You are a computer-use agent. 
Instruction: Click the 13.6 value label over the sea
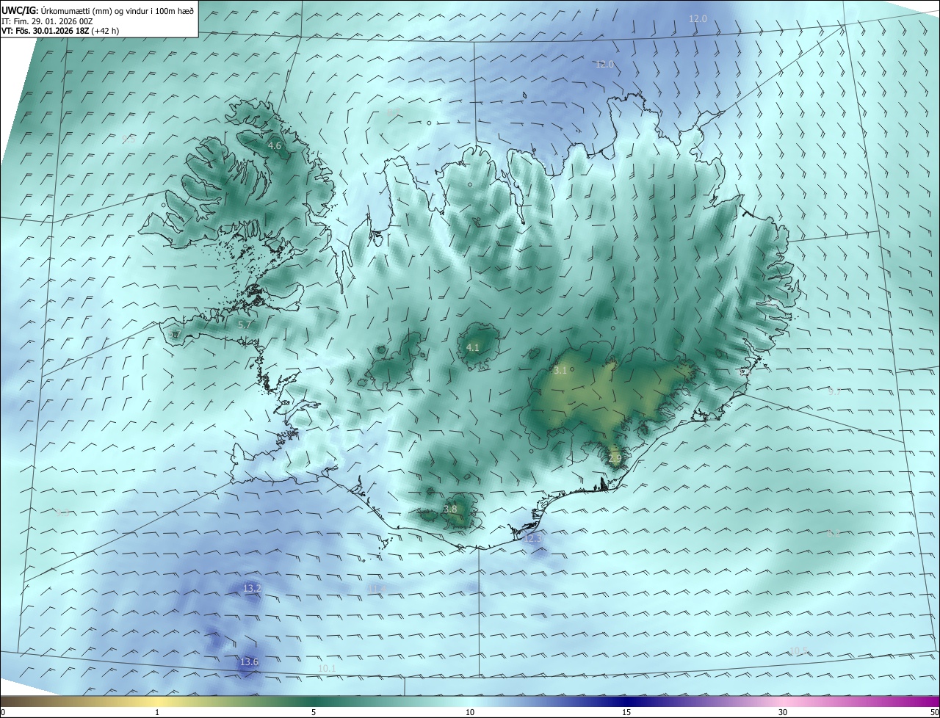click(x=249, y=662)
